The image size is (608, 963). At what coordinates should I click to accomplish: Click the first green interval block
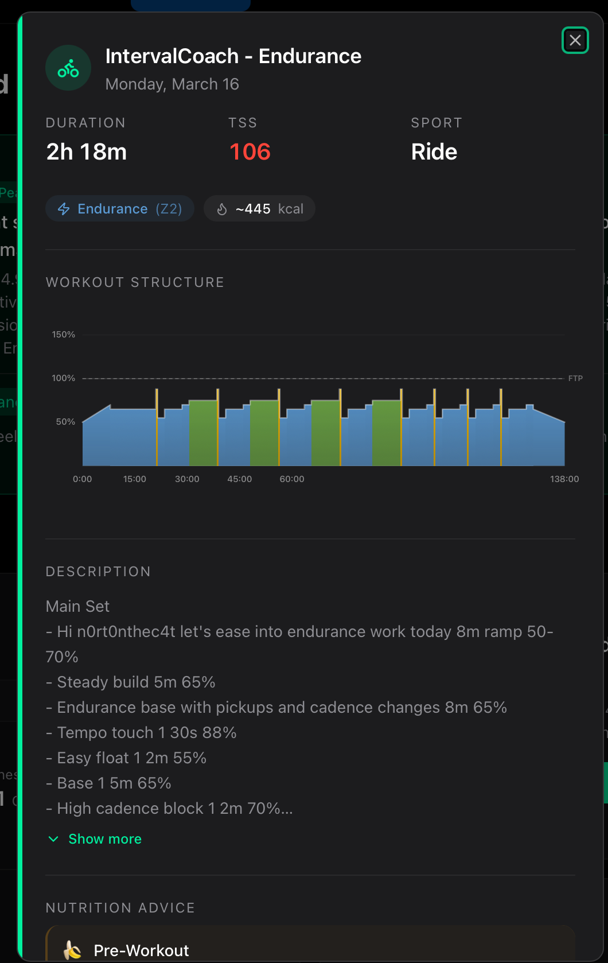(202, 433)
